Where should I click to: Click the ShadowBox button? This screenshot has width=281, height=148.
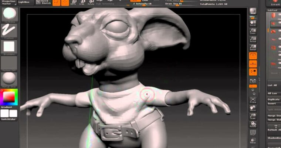(274, 138)
